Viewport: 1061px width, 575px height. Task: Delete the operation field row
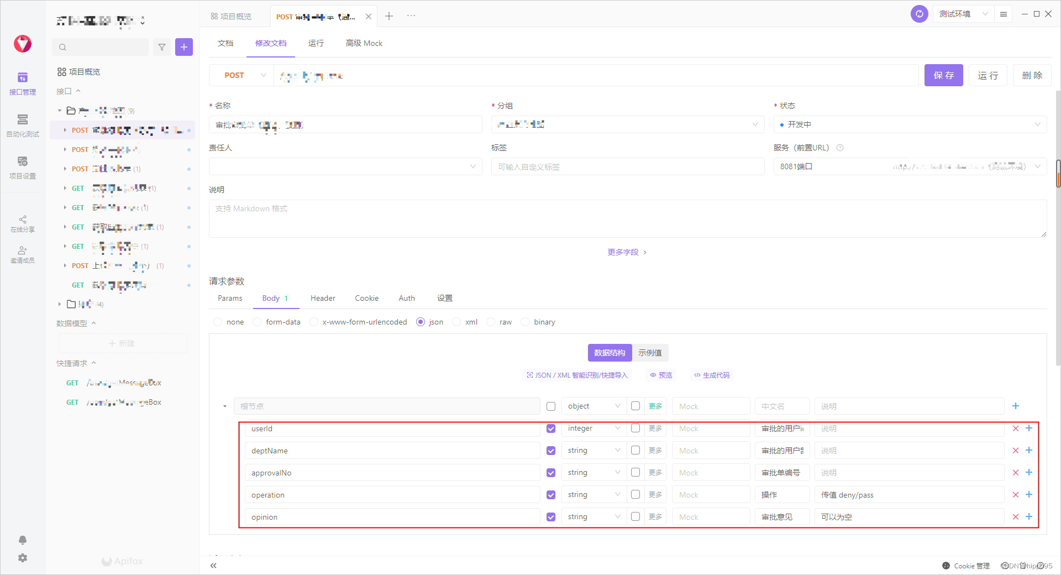pos(1016,495)
